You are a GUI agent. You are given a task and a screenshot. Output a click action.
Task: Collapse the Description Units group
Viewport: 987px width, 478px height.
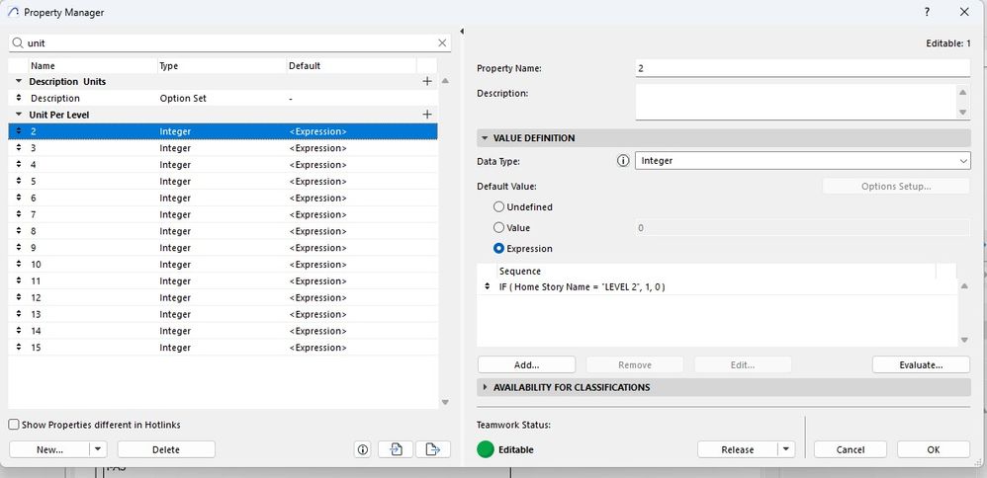coord(19,81)
